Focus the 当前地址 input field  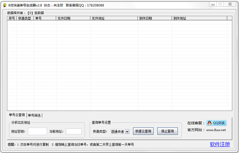coord(74,132)
